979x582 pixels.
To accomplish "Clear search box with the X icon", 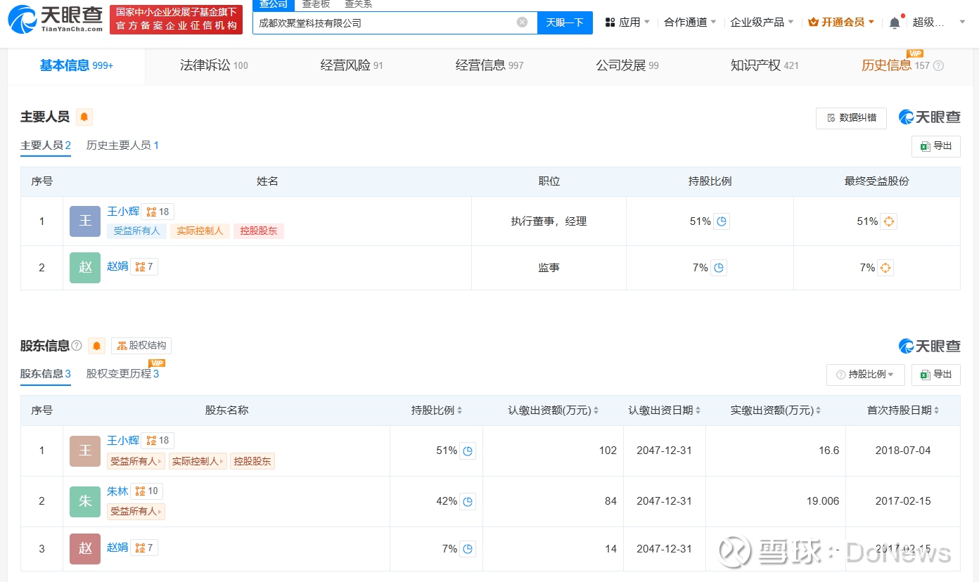I will 522,22.
